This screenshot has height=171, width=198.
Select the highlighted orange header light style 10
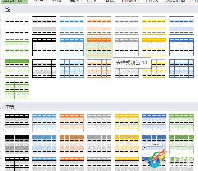coord(99,47)
